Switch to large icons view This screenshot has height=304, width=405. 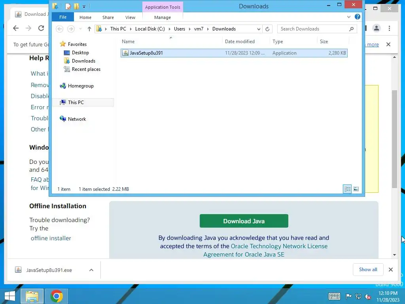[x=356, y=189]
